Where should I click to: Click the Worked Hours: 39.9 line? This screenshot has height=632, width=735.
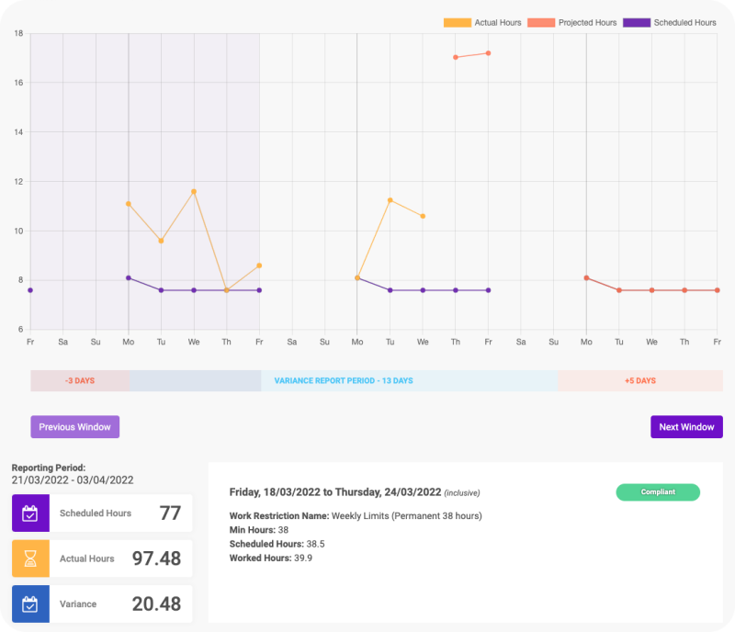pos(270,558)
